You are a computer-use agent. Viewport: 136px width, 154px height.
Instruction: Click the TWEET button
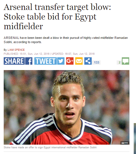click(45, 61)
